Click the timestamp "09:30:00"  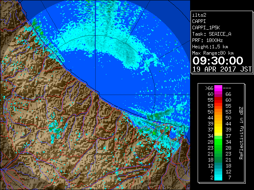click(218, 61)
